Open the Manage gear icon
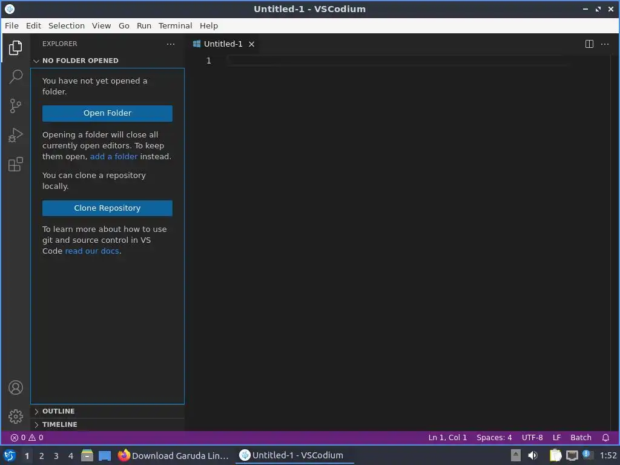This screenshot has height=465, width=620. click(x=15, y=417)
